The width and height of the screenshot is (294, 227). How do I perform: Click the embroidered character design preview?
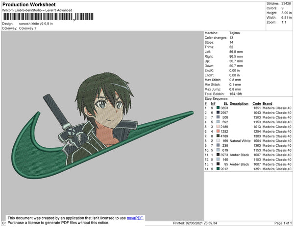click(102, 126)
